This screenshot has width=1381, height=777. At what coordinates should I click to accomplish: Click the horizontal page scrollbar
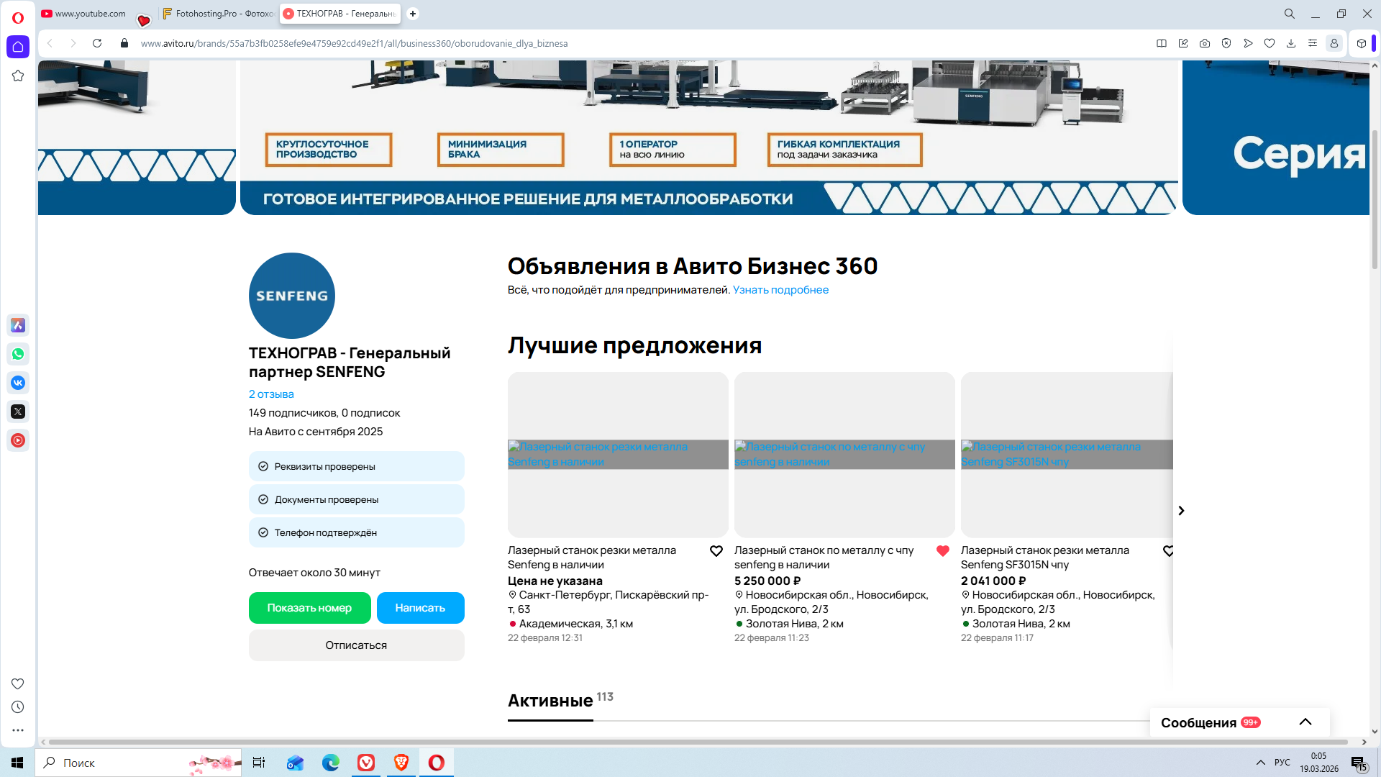698,742
